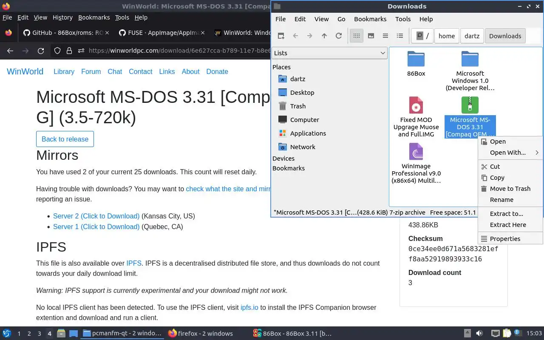Click the Downloads path button
This screenshot has height=340, width=544.
(505, 36)
